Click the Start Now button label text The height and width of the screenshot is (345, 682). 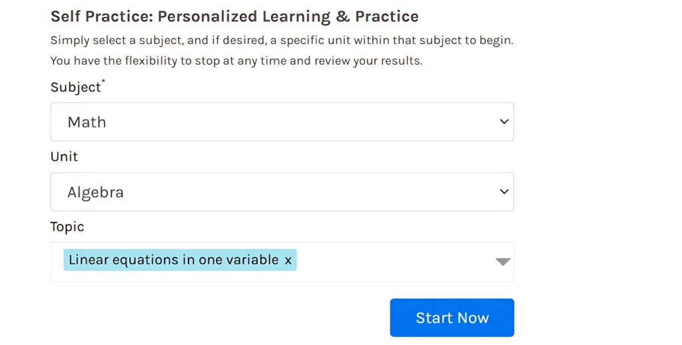pyautogui.click(x=452, y=318)
